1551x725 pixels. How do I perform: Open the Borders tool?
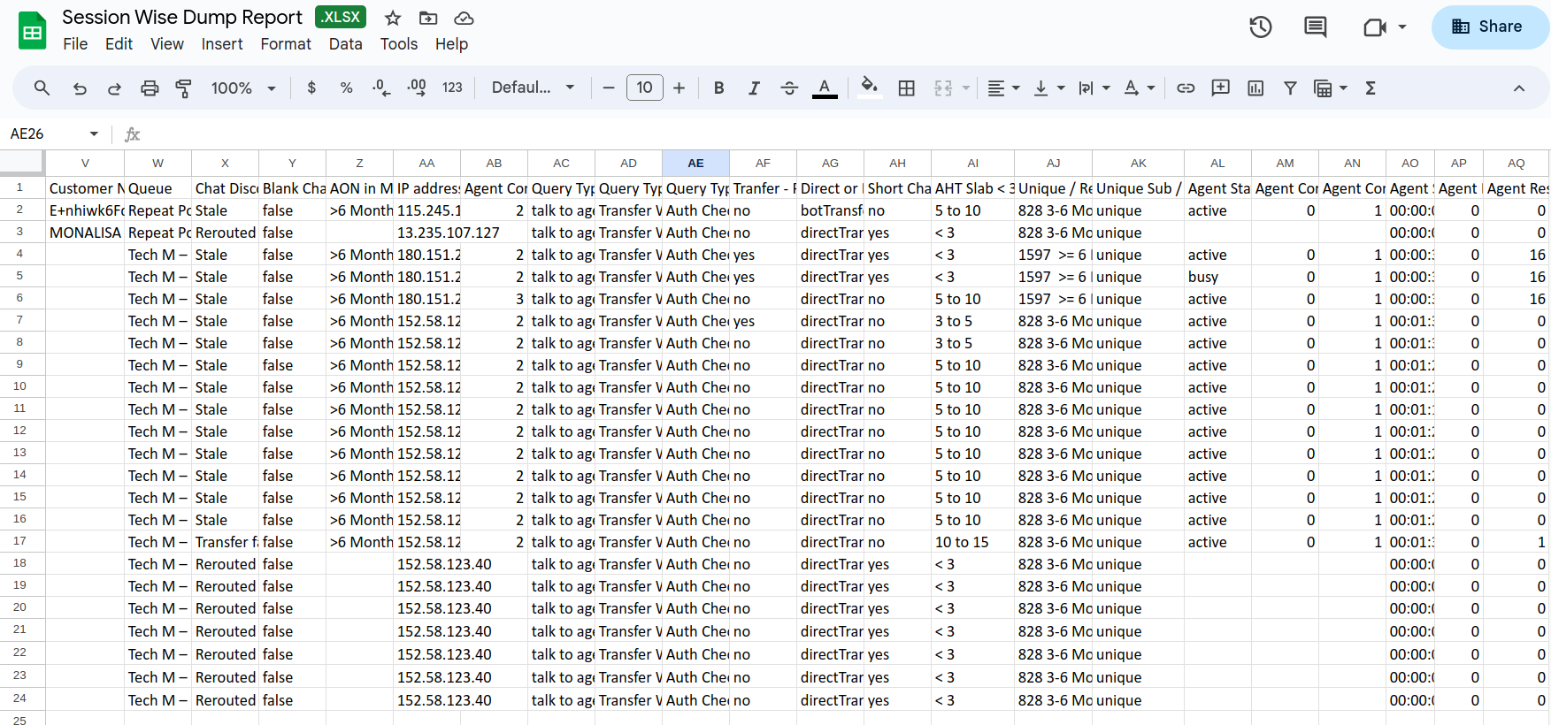(906, 88)
